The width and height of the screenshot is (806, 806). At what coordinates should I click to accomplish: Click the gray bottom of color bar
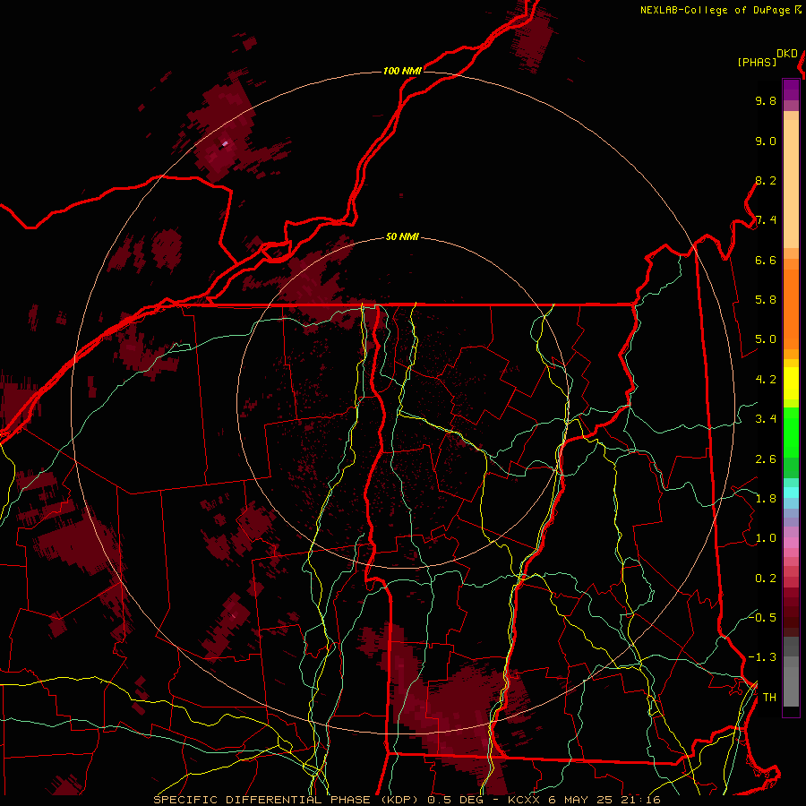(791, 672)
